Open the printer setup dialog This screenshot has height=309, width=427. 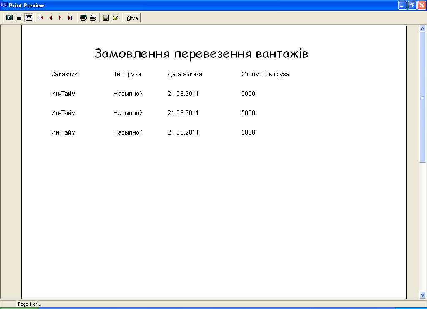coord(83,18)
